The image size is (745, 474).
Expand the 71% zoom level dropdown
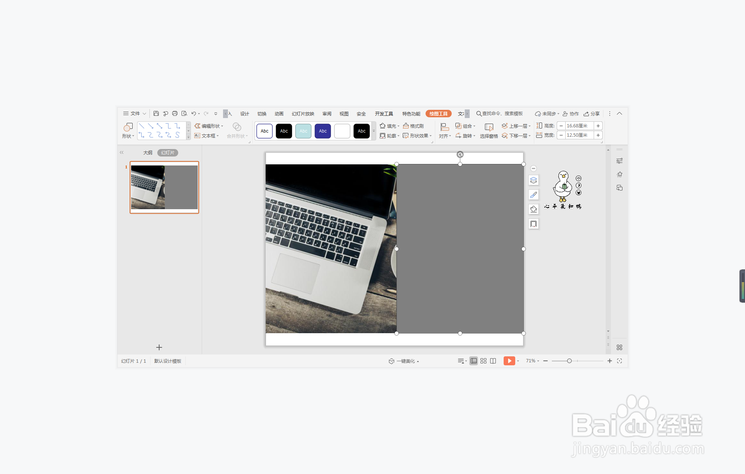click(532, 361)
